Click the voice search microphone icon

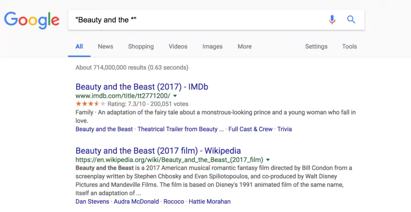[x=332, y=20]
